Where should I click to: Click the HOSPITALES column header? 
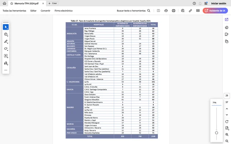pyautogui.click(x=99, y=25)
